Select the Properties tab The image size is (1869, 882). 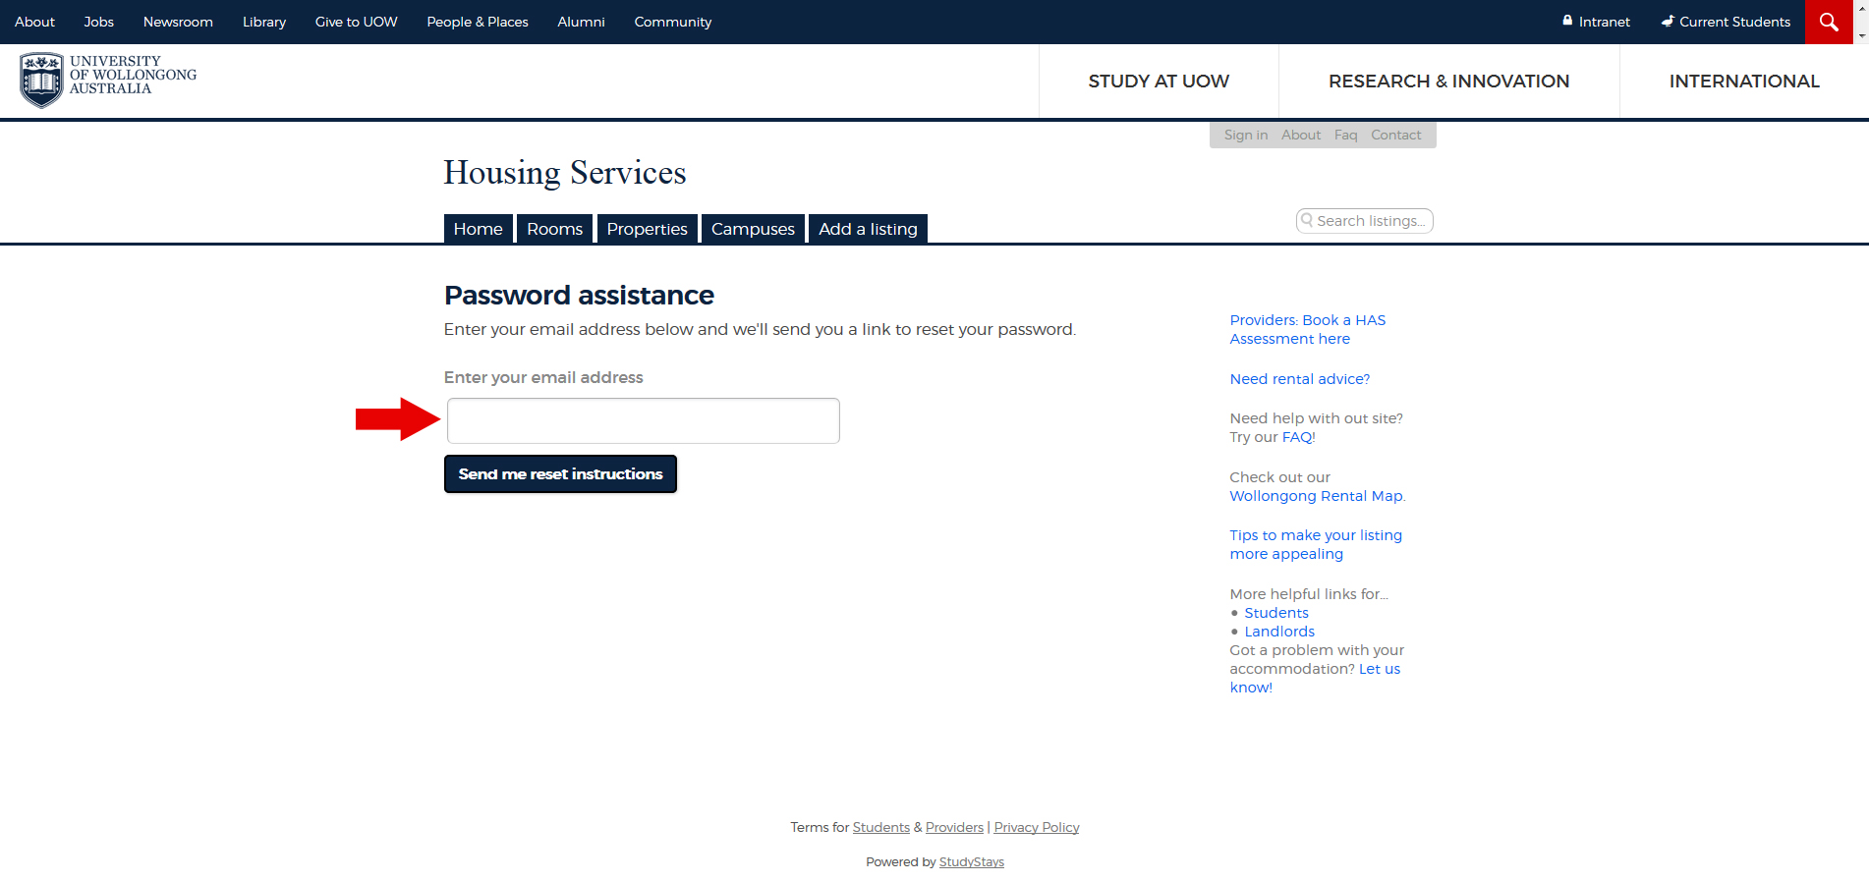pos(647,229)
